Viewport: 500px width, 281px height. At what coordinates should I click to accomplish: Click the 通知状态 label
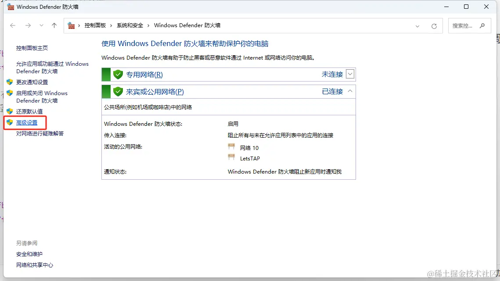click(x=115, y=172)
